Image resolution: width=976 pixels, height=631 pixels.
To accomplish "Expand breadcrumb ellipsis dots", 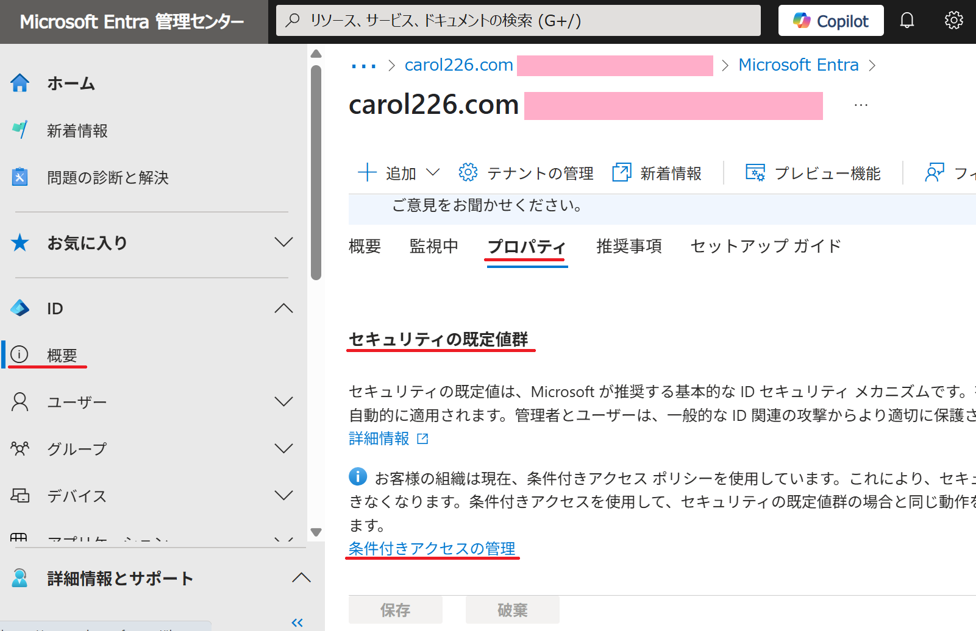I will pos(364,66).
